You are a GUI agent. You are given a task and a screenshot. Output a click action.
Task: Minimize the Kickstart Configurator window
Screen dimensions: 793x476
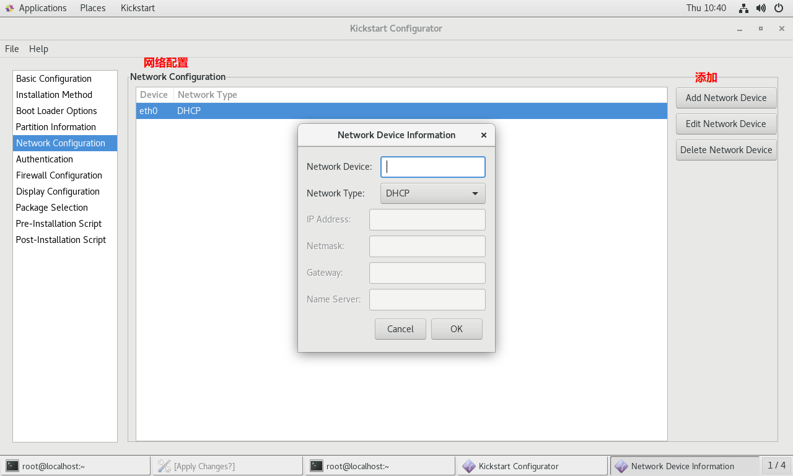coord(739,29)
